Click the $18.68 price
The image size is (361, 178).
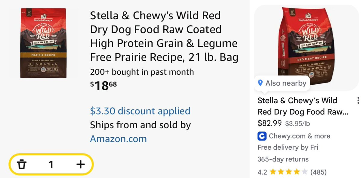click(103, 86)
